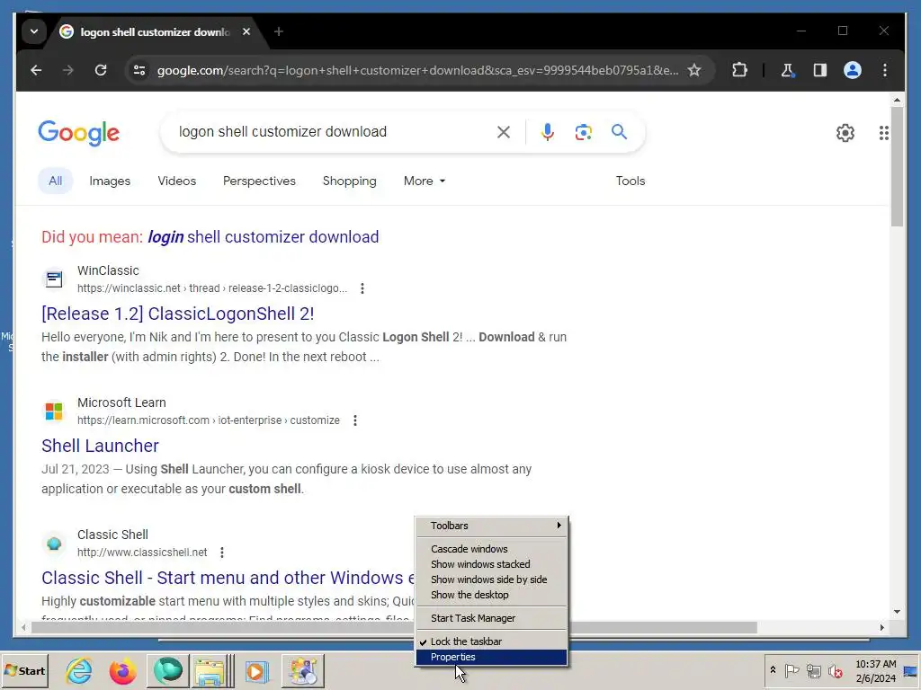The height and width of the screenshot is (690, 921).
Task: Open Chrome profile avatar
Action: [853, 70]
